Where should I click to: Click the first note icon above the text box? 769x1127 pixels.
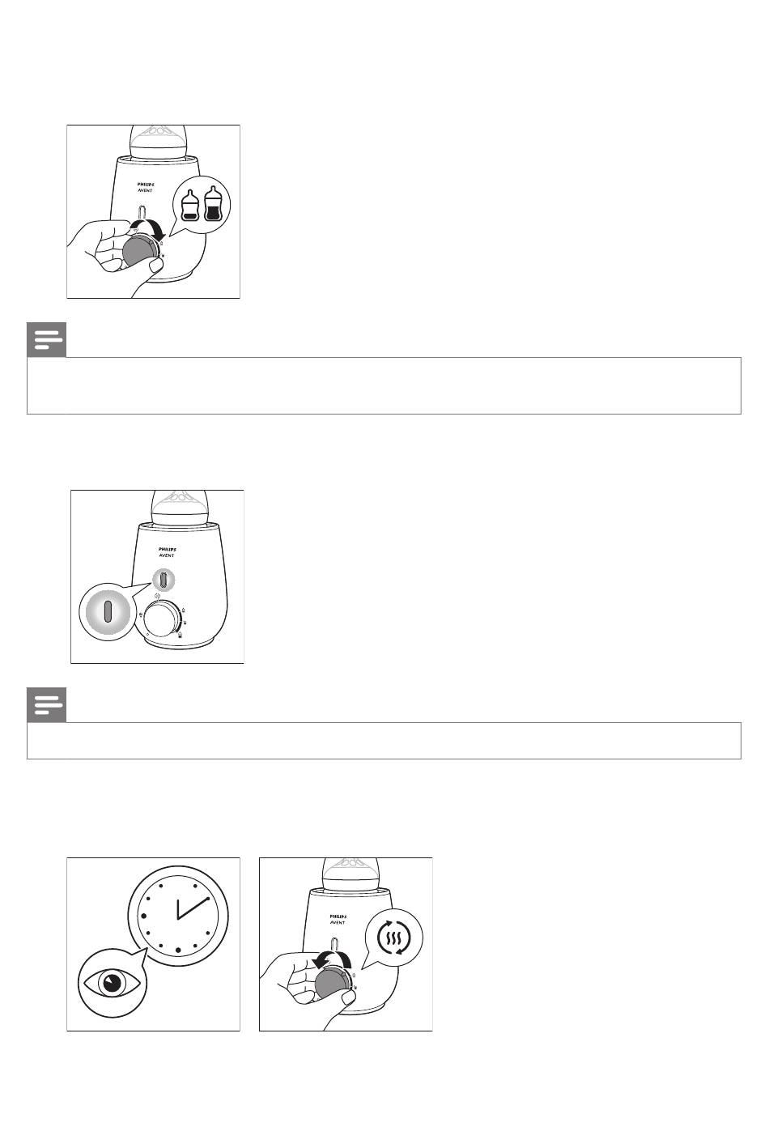coord(47,341)
